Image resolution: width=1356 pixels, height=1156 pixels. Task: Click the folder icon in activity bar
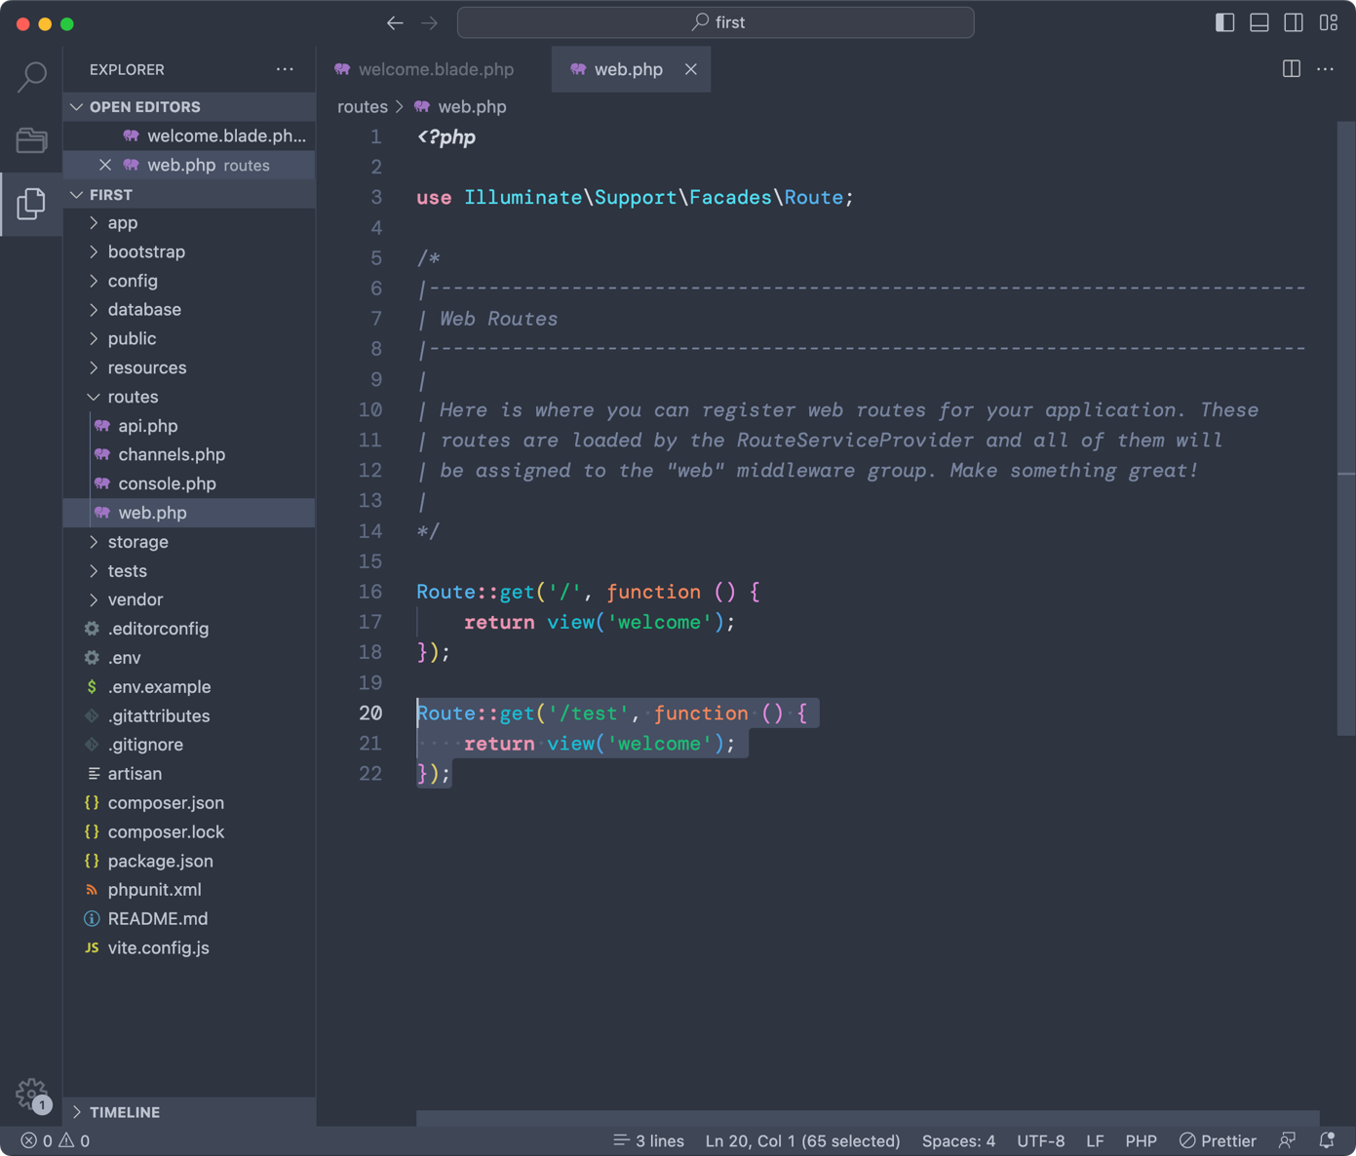[x=32, y=140]
